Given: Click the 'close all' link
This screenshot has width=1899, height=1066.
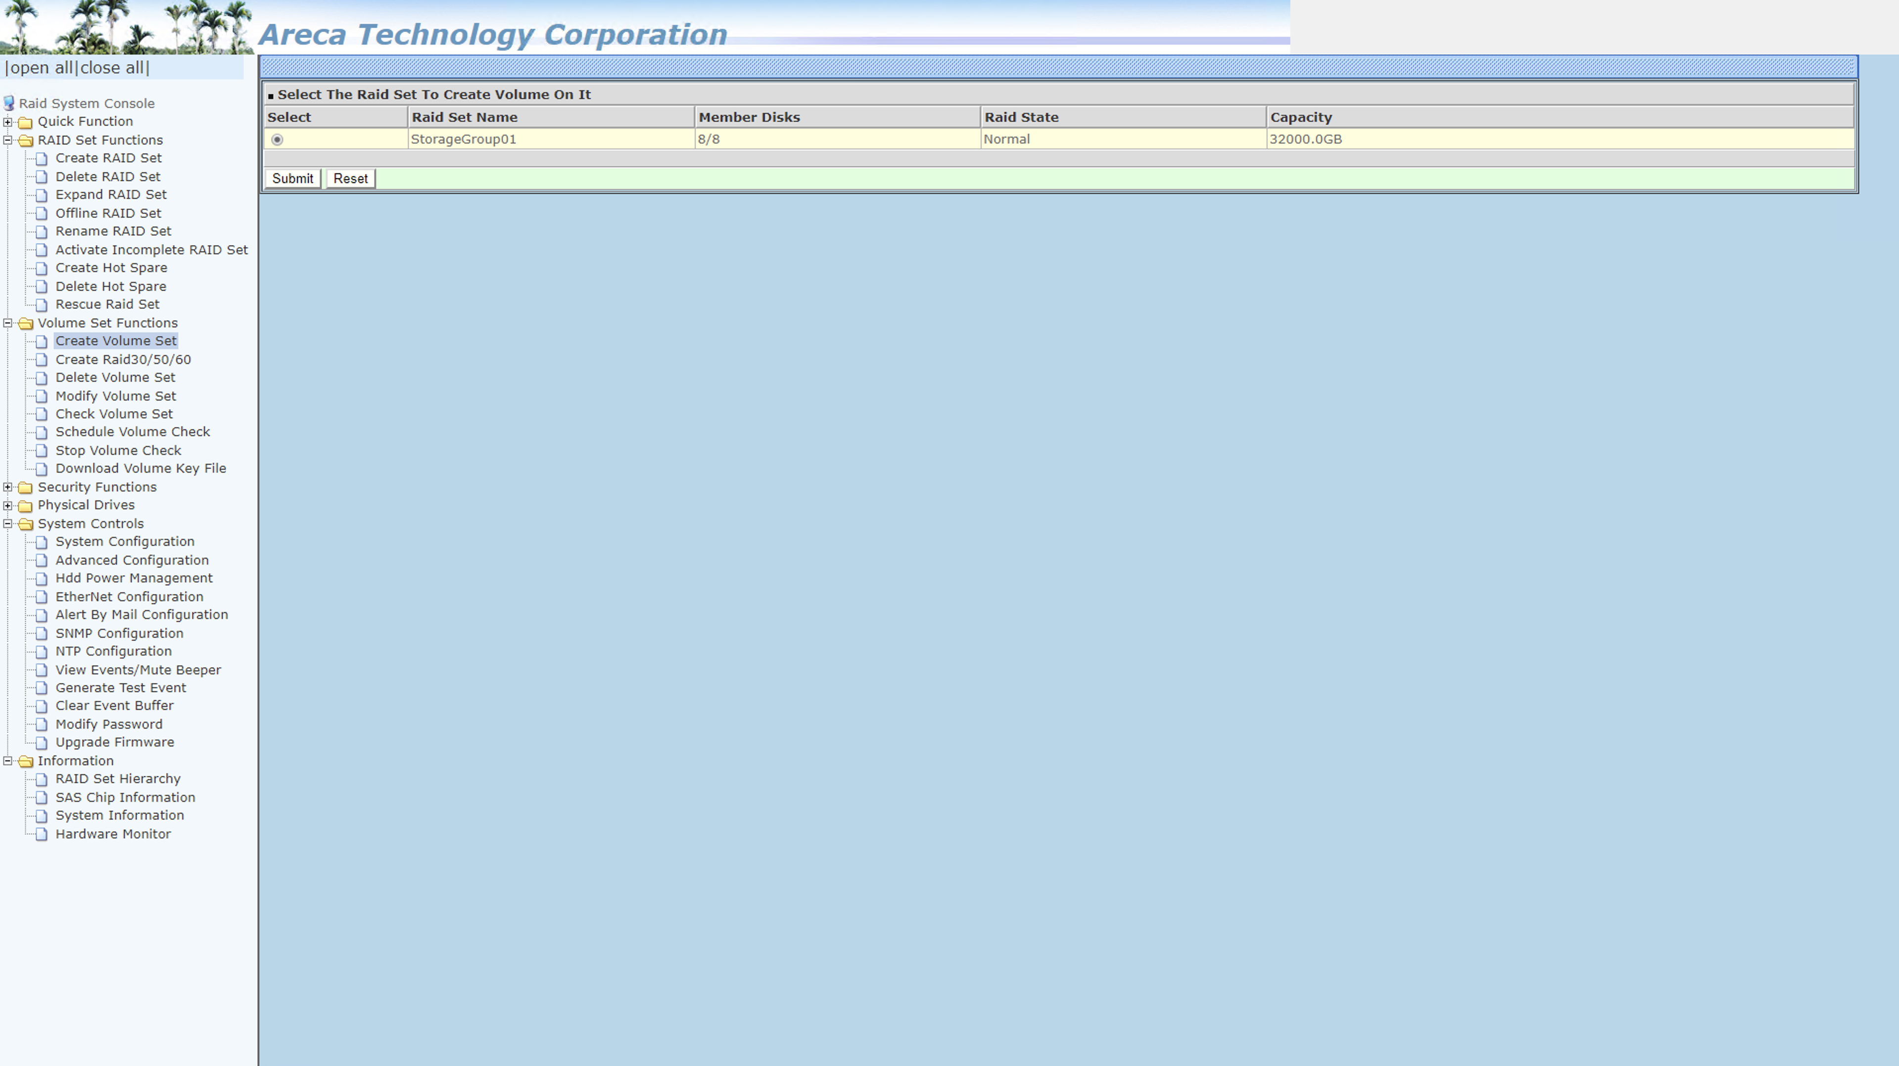Looking at the screenshot, I should (112, 68).
